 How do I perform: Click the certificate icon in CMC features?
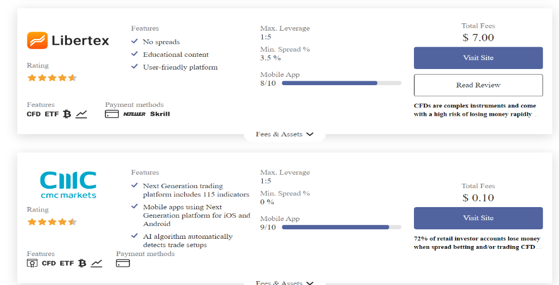click(32, 263)
